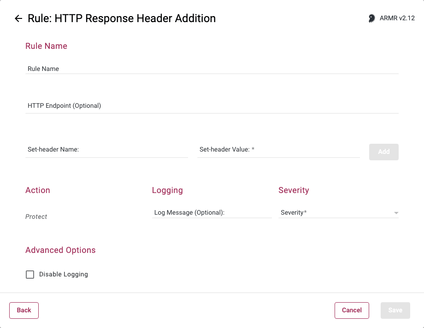The image size is (424, 328).
Task: Save the HTTP response header rule
Action: (x=395, y=310)
